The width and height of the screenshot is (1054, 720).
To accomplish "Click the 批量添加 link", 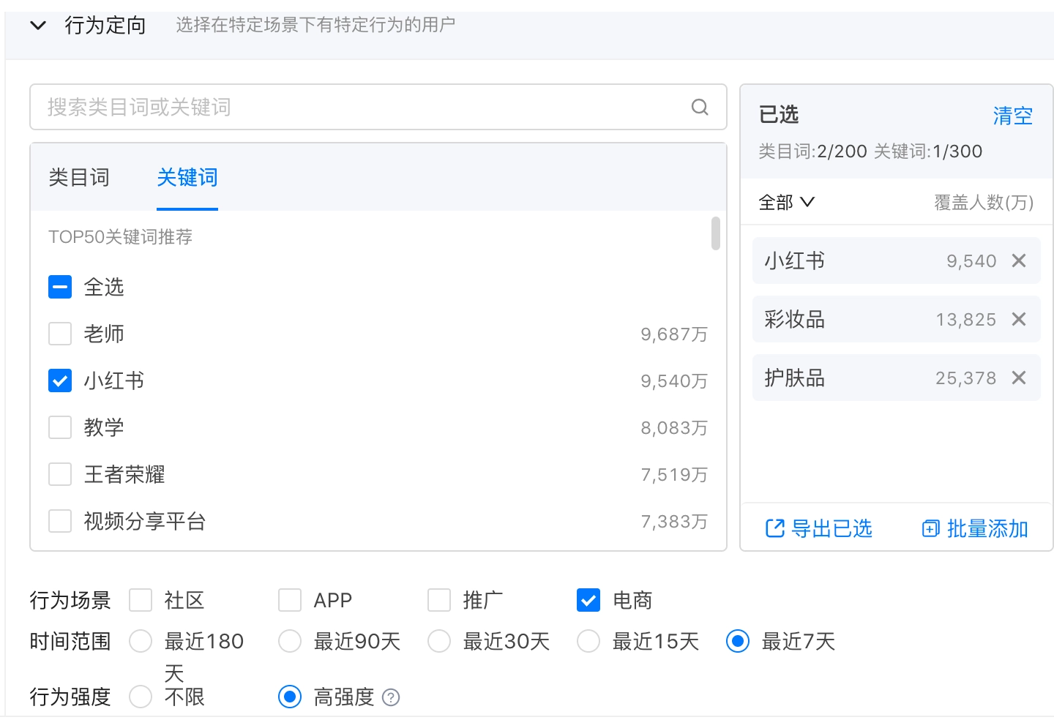I will tap(984, 528).
